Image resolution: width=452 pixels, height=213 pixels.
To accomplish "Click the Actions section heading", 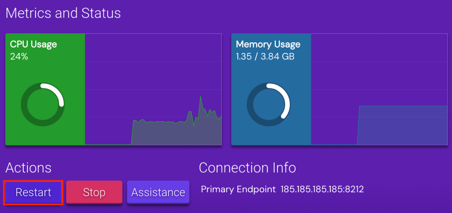I will click(28, 168).
